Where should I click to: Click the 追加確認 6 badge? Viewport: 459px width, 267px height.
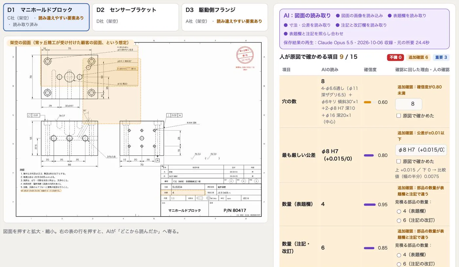tap(418, 57)
